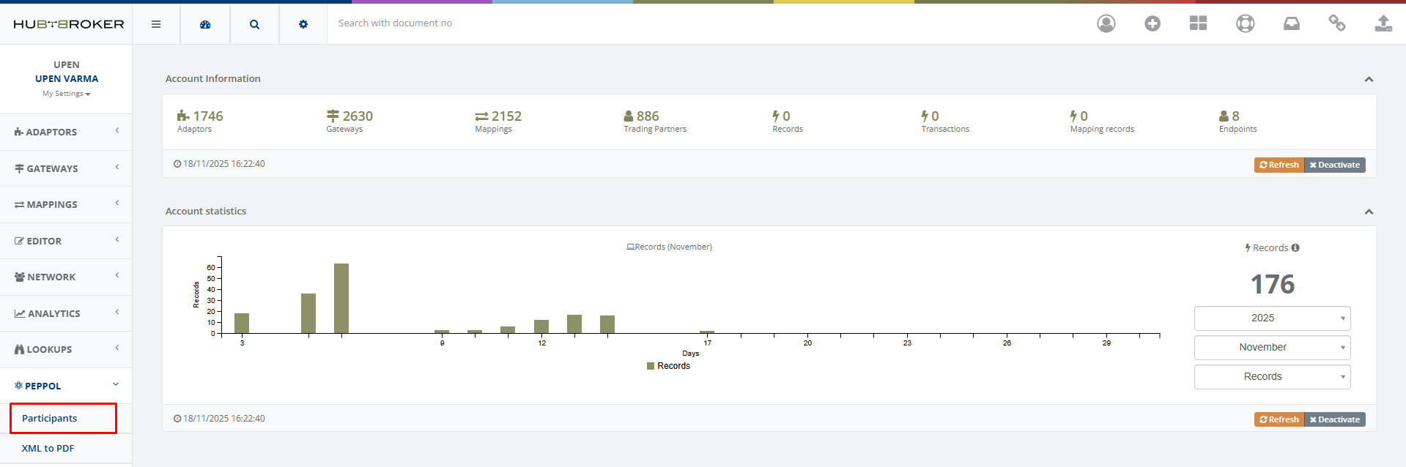Click the 176 records total
Viewport: 1406px width, 467px height.
[x=1272, y=284]
